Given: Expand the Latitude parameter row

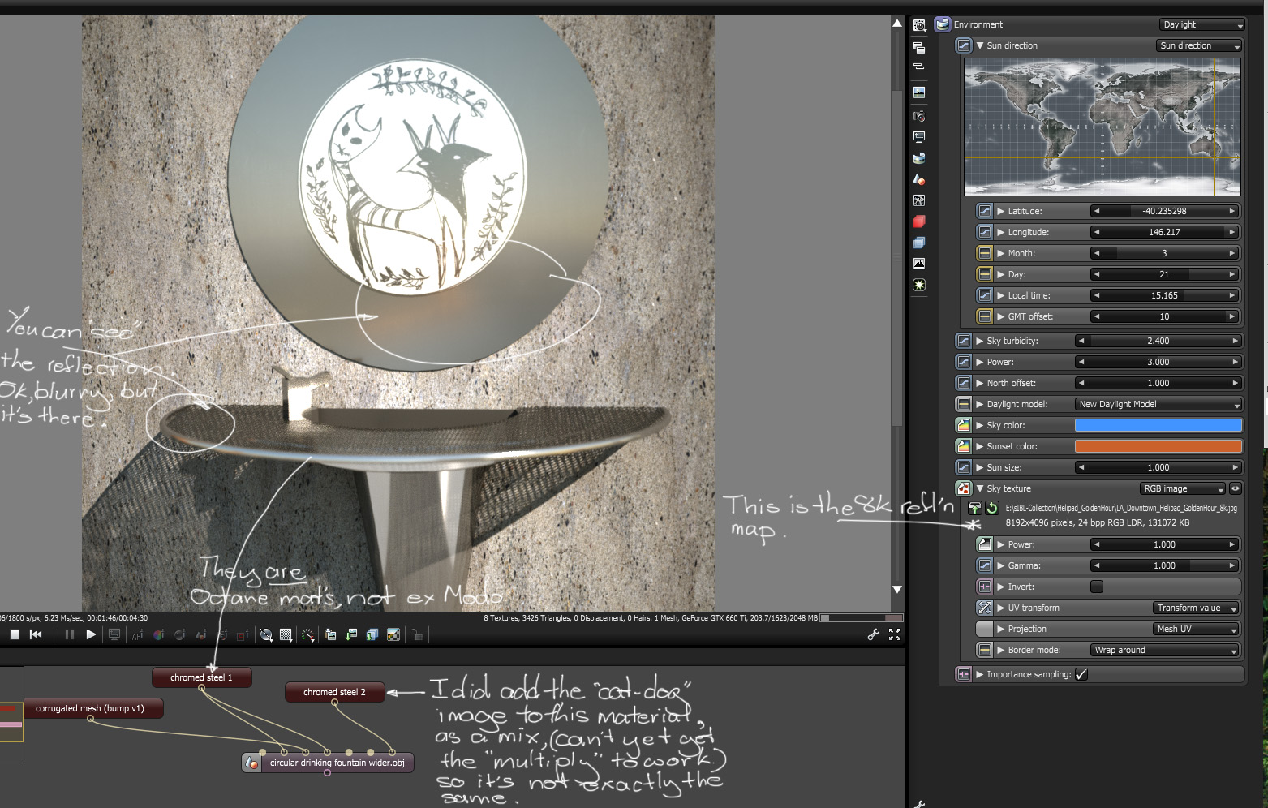Looking at the screenshot, I should pos(1001,211).
